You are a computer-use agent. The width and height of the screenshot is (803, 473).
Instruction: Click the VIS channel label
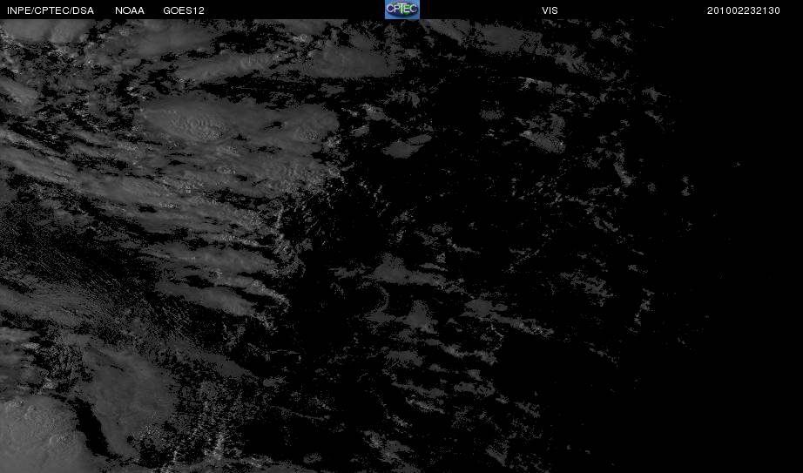(x=550, y=10)
